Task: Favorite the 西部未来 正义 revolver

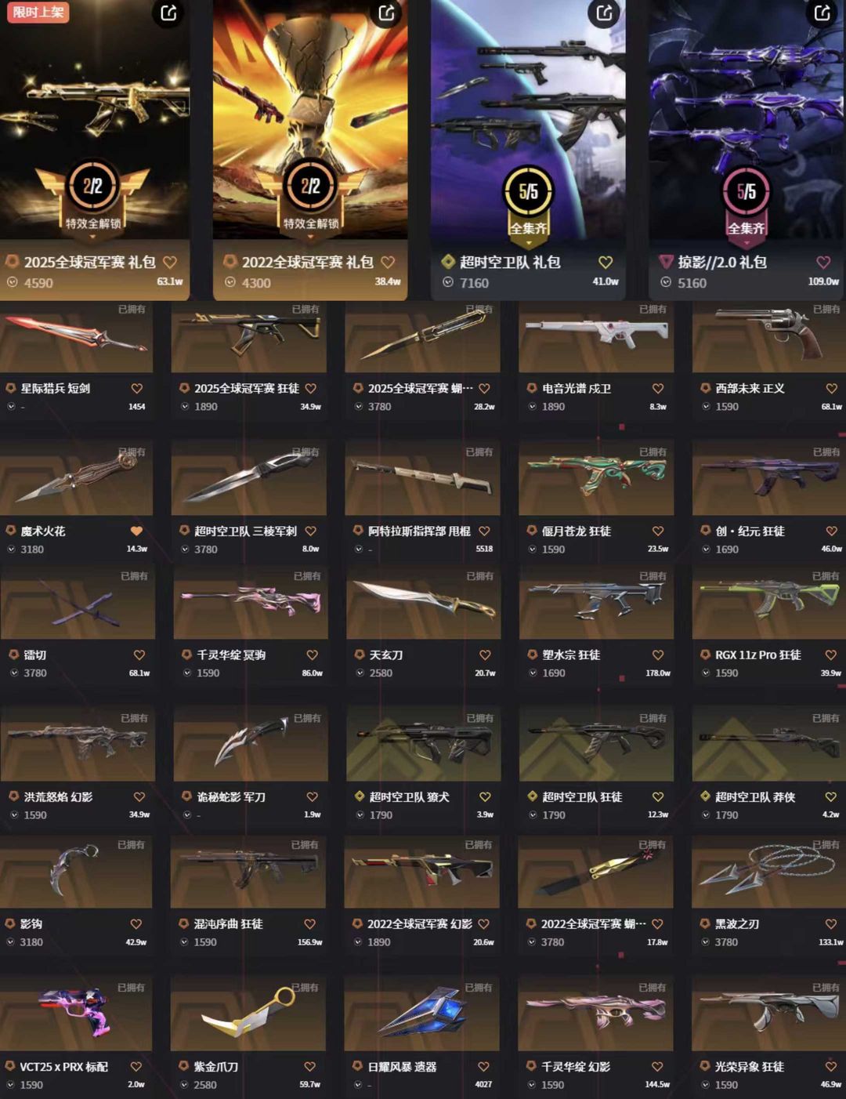Action: tap(831, 388)
